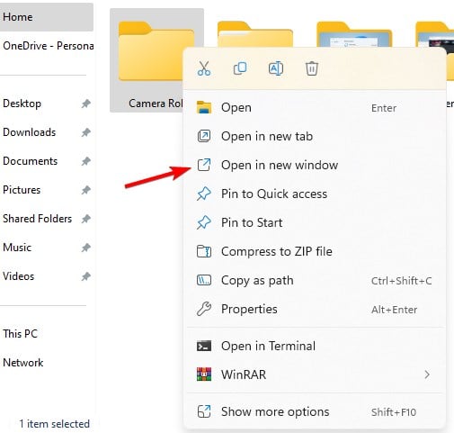The image size is (454, 433).
Task: Choose Compress to ZIP file
Action: click(x=315, y=251)
